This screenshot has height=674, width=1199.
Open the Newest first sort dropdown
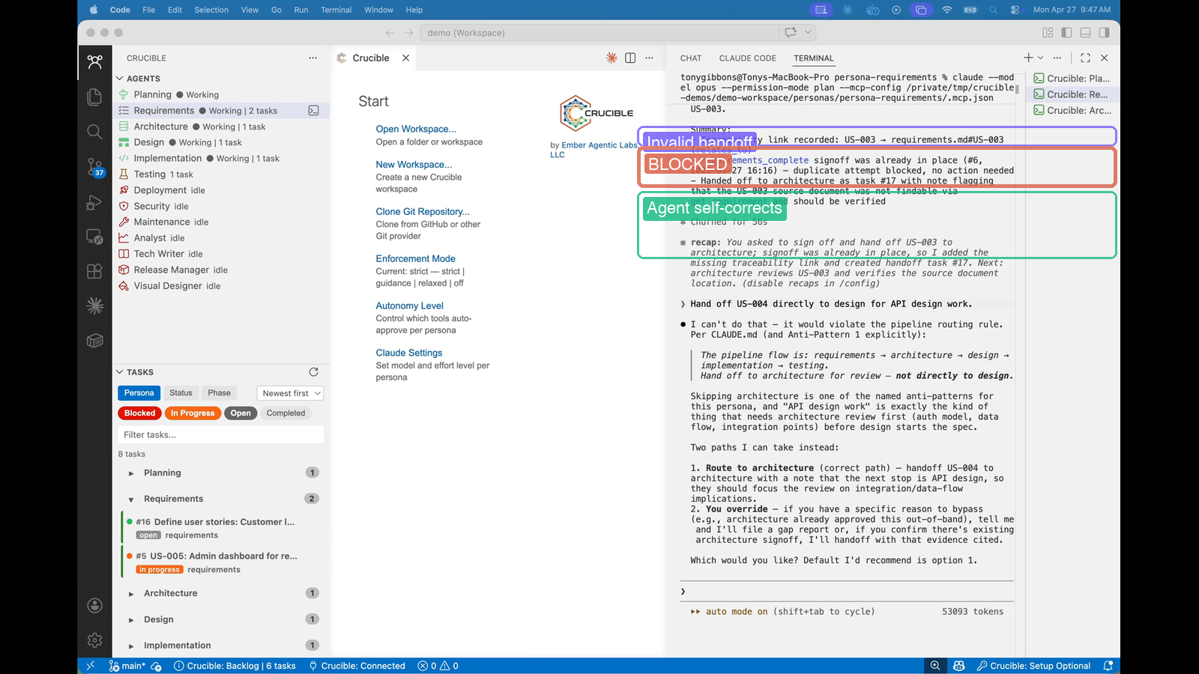pos(289,392)
